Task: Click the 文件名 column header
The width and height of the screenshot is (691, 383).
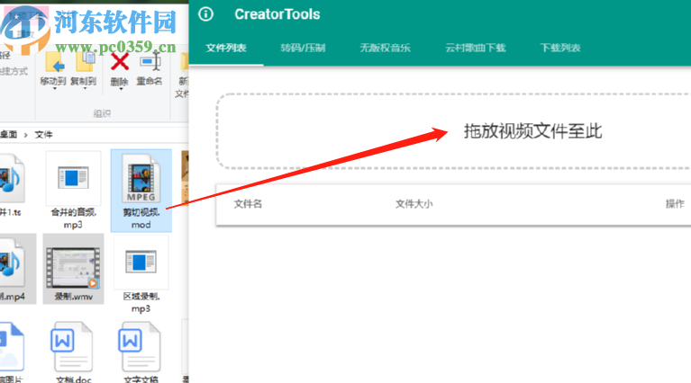Action: tap(248, 204)
